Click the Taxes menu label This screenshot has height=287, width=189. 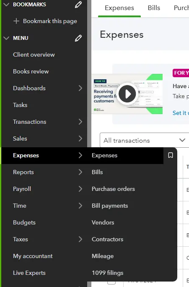[21, 239]
